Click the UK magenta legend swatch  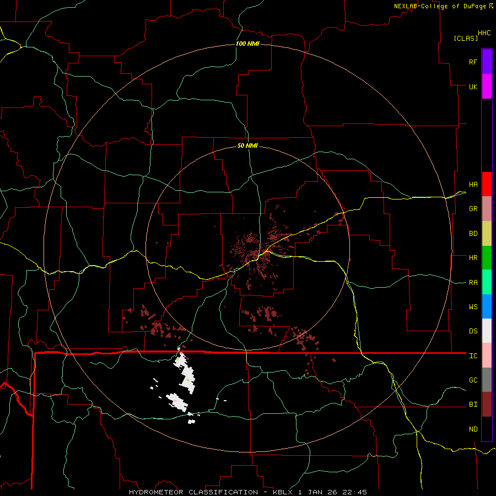[487, 87]
